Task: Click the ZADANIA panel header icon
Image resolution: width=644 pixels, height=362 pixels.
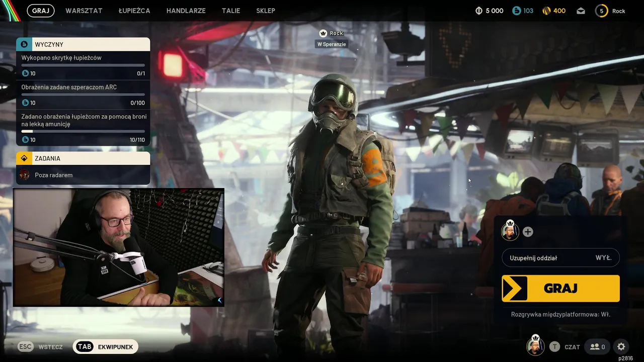Action: pos(24,158)
